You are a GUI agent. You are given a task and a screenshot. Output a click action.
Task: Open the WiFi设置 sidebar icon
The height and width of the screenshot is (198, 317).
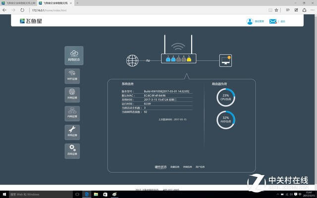click(x=72, y=76)
